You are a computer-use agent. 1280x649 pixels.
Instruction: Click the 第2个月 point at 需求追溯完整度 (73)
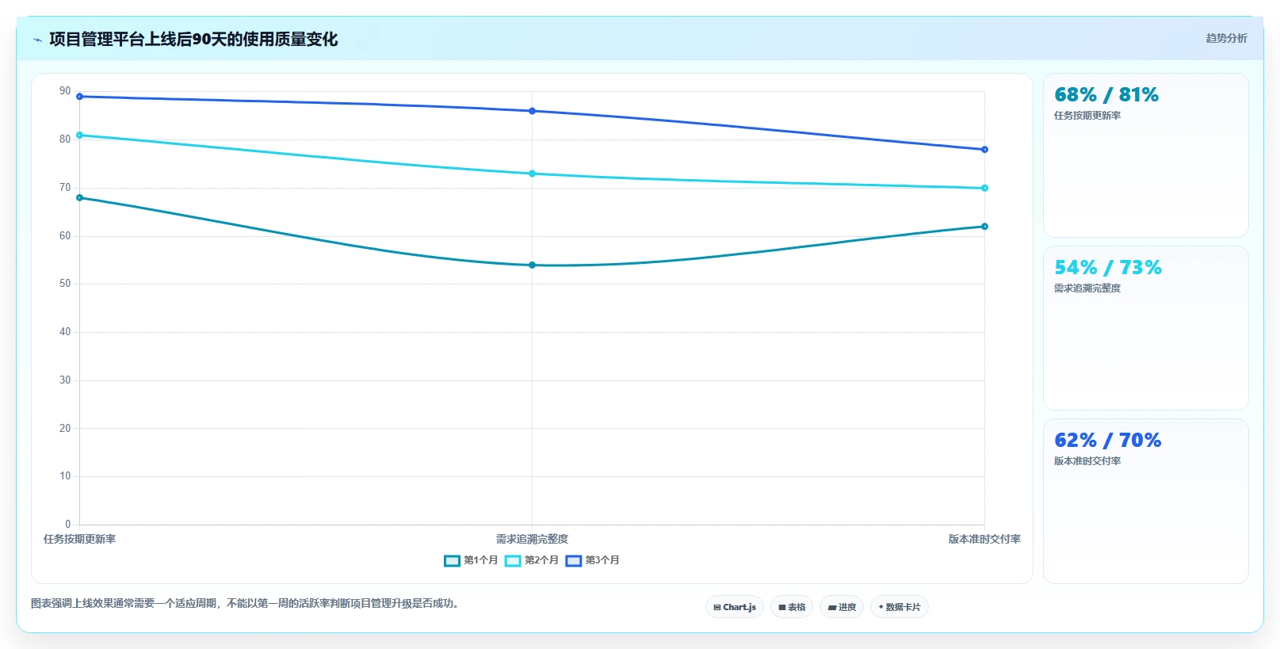click(532, 174)
